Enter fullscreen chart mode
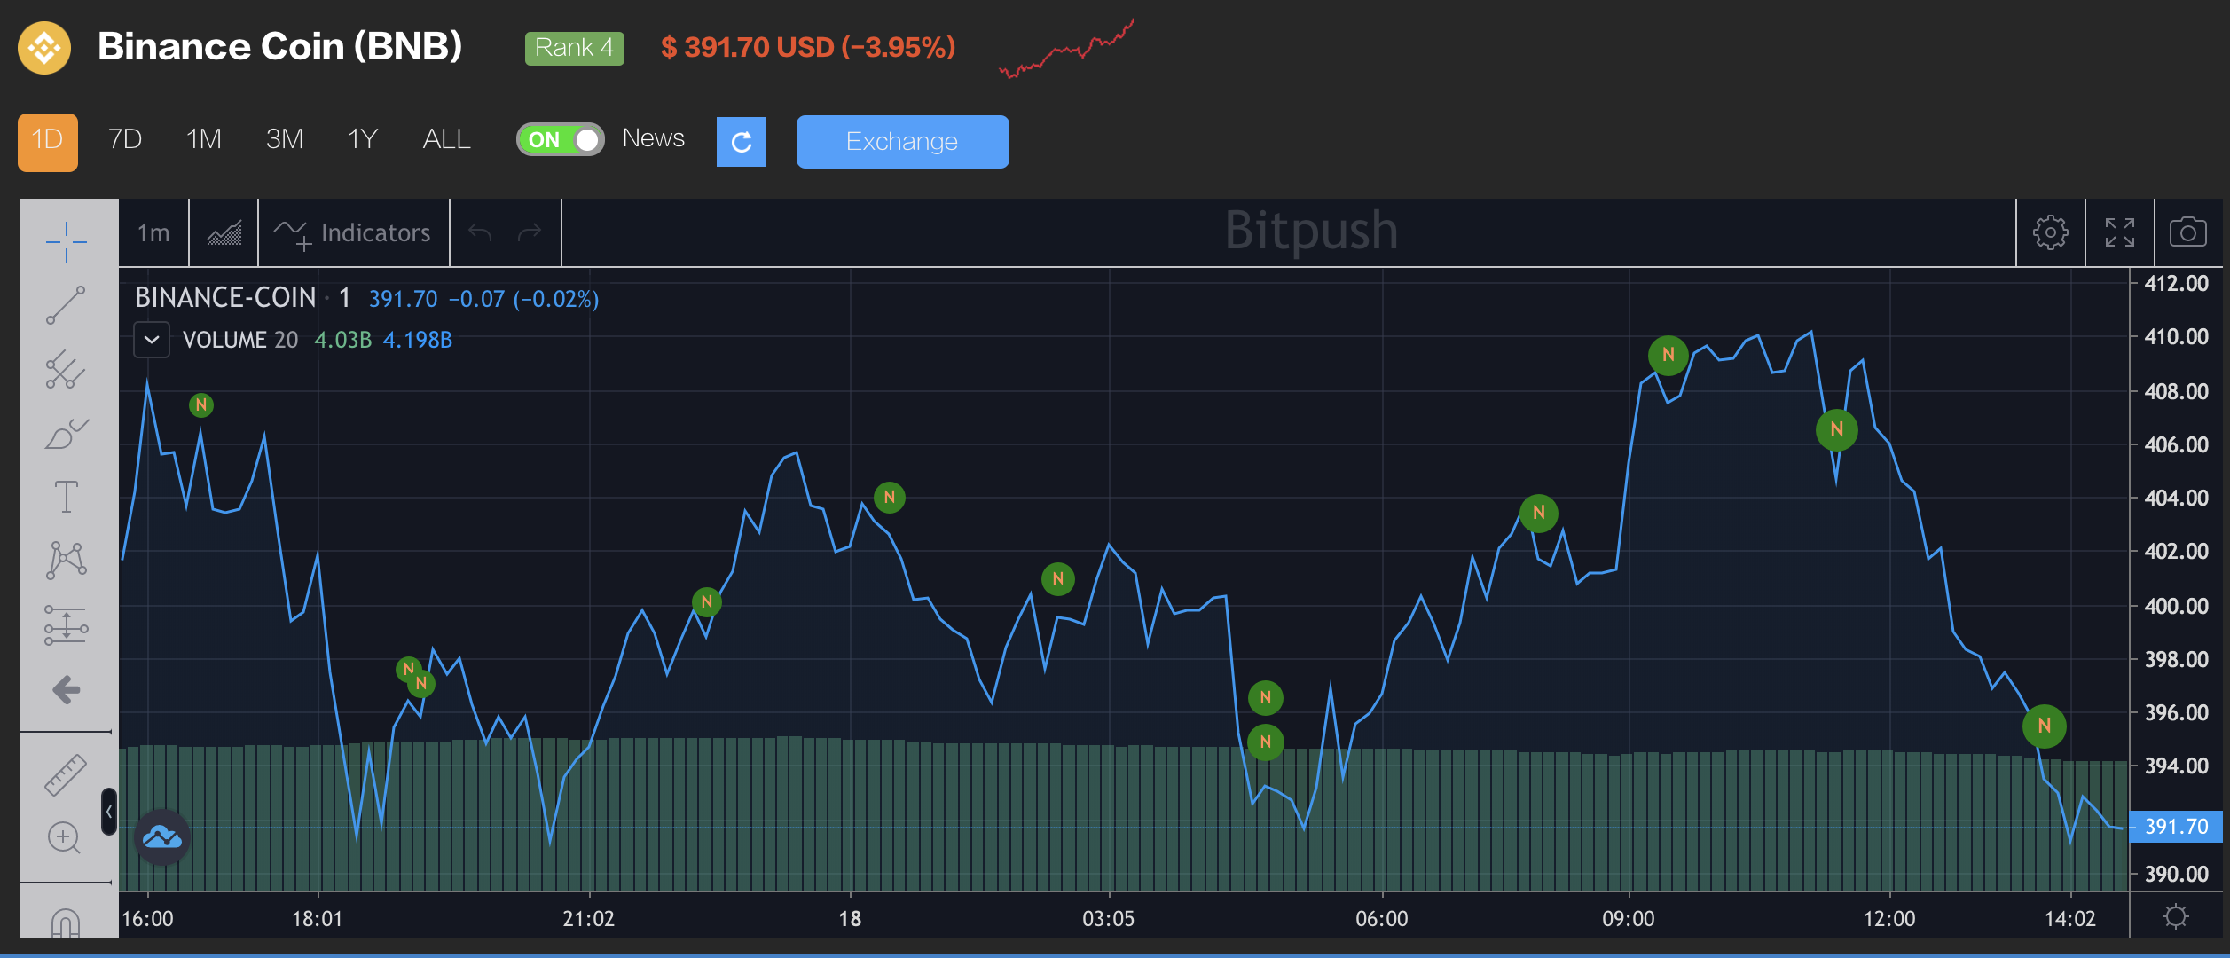The width and height of the screenshot is (2230, 958). [x=2119, y=232]
